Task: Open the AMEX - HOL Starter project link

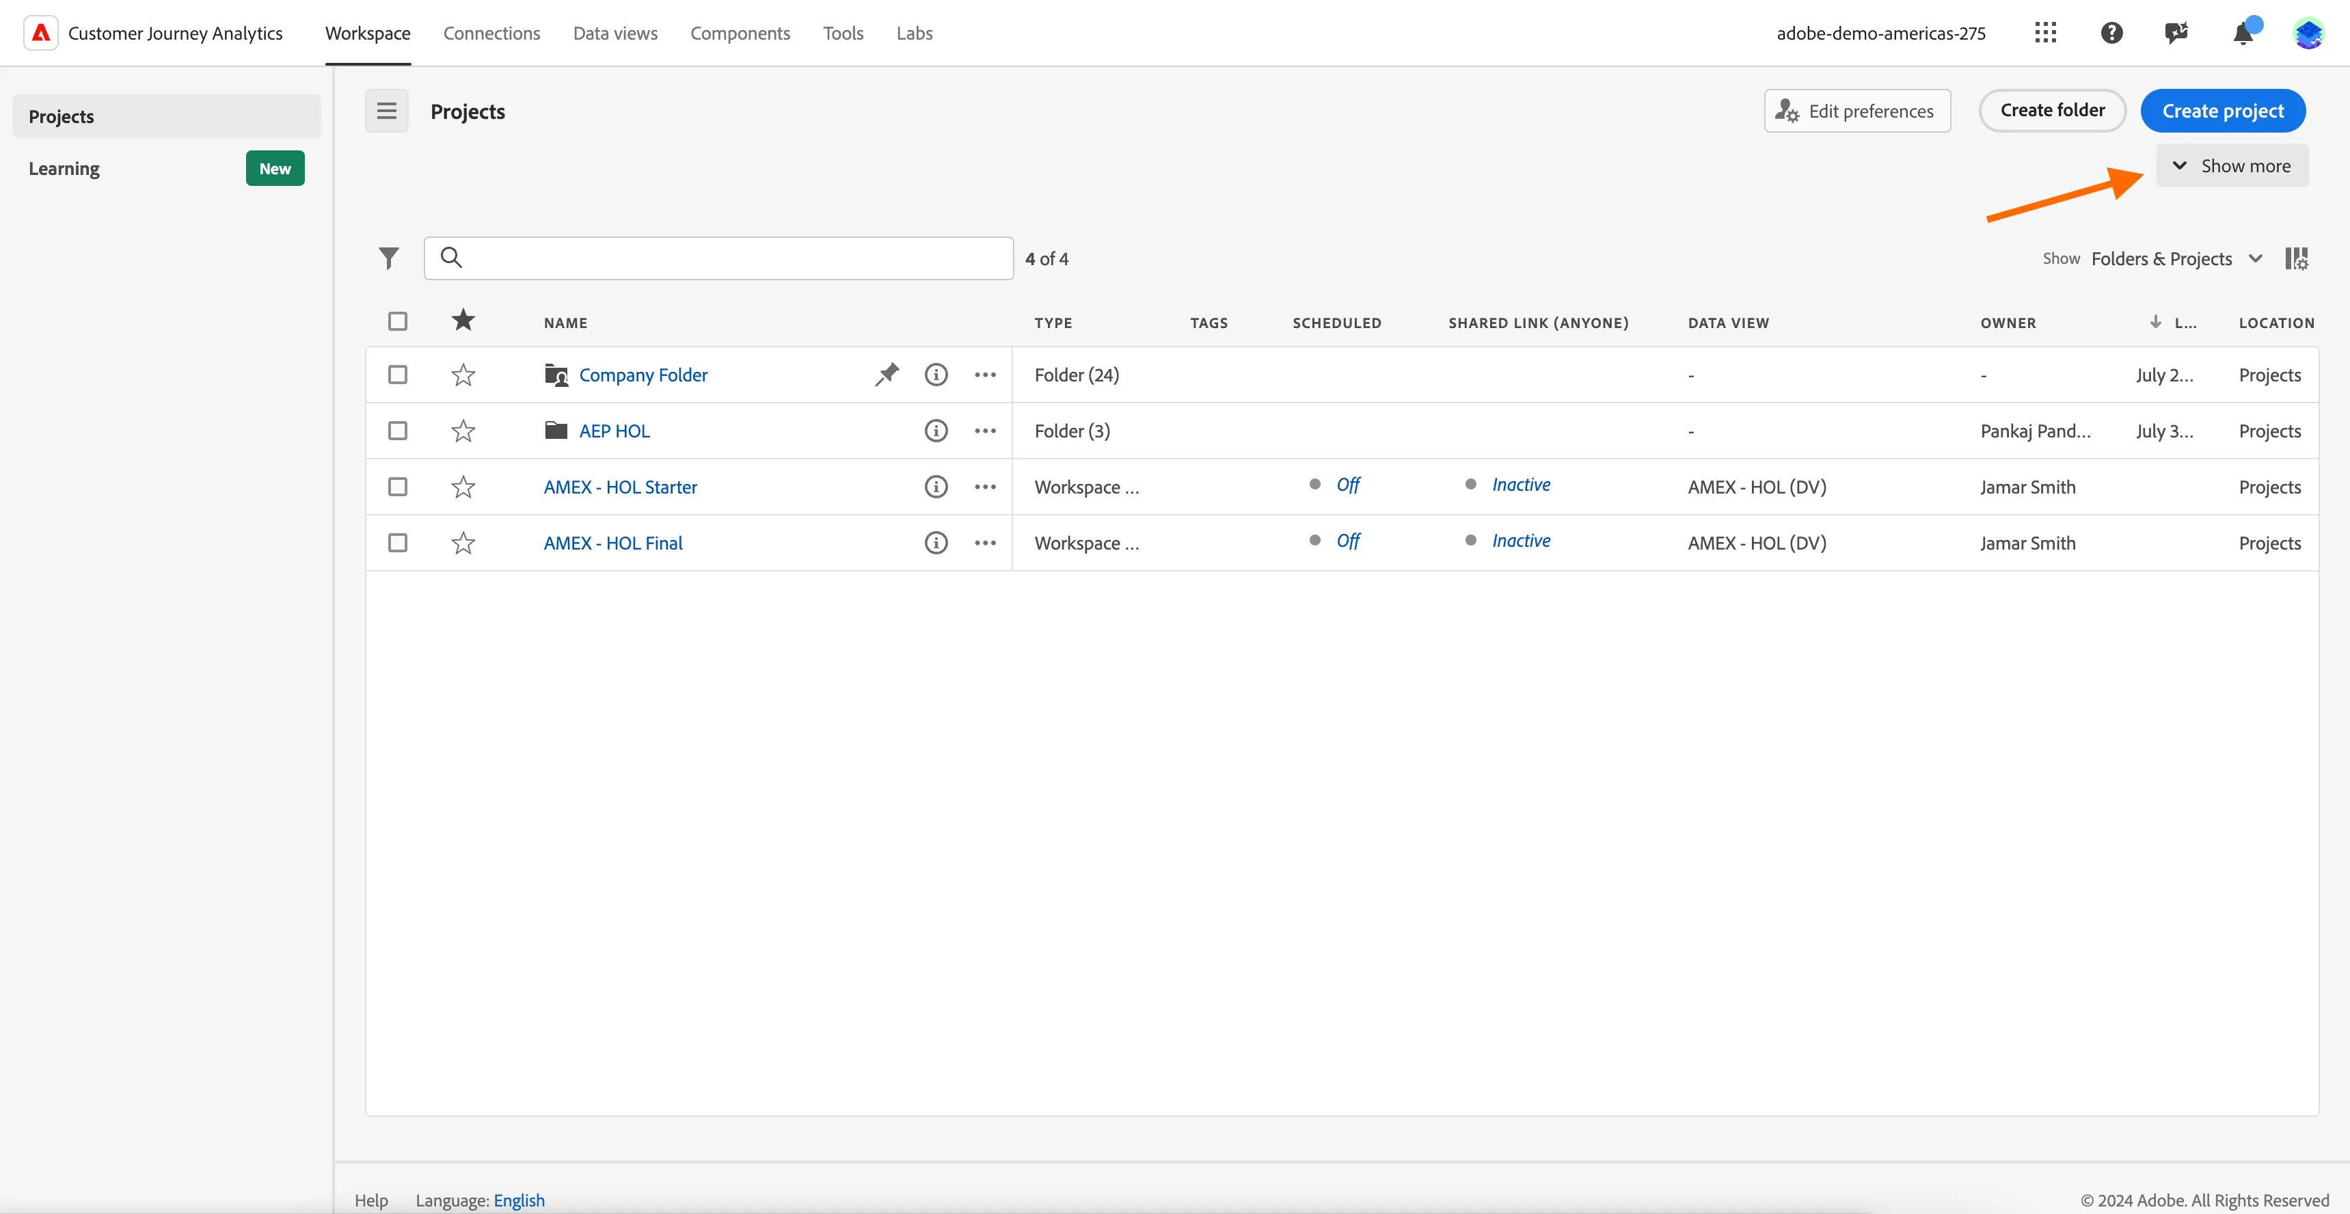Action: pos(621,487)
